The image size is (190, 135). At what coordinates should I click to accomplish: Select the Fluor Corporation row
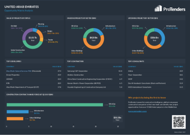155,75
